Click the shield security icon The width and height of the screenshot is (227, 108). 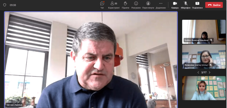click(5, 5)
